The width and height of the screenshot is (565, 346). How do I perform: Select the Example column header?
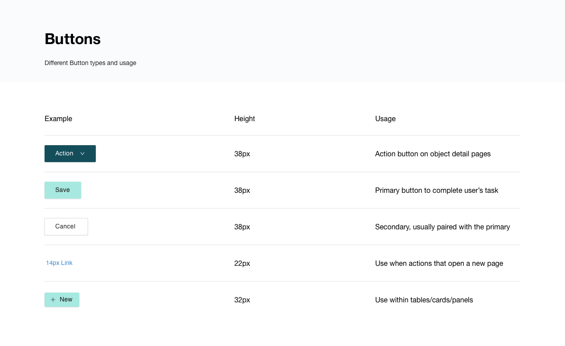[x=58, y=119]
